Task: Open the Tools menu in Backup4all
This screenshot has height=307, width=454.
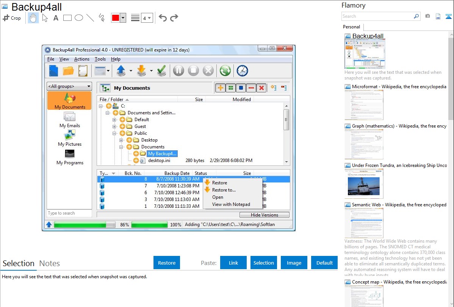Action: pos(100,59)
